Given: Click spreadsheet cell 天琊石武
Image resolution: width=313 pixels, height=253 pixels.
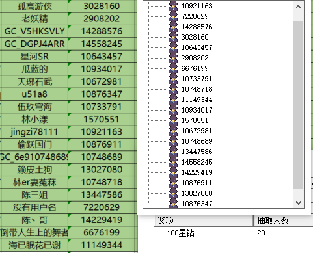Looking at the screenshot, I should click(34, 81).
